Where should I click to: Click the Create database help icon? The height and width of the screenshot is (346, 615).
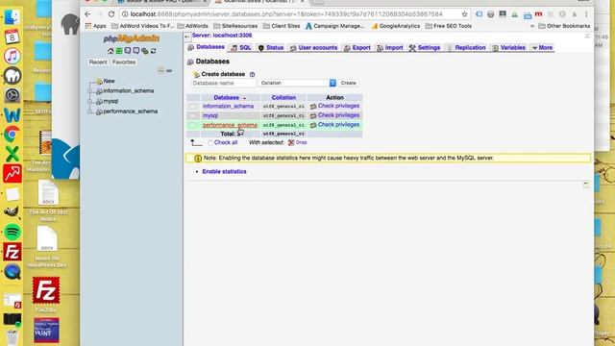click(252, 74)
